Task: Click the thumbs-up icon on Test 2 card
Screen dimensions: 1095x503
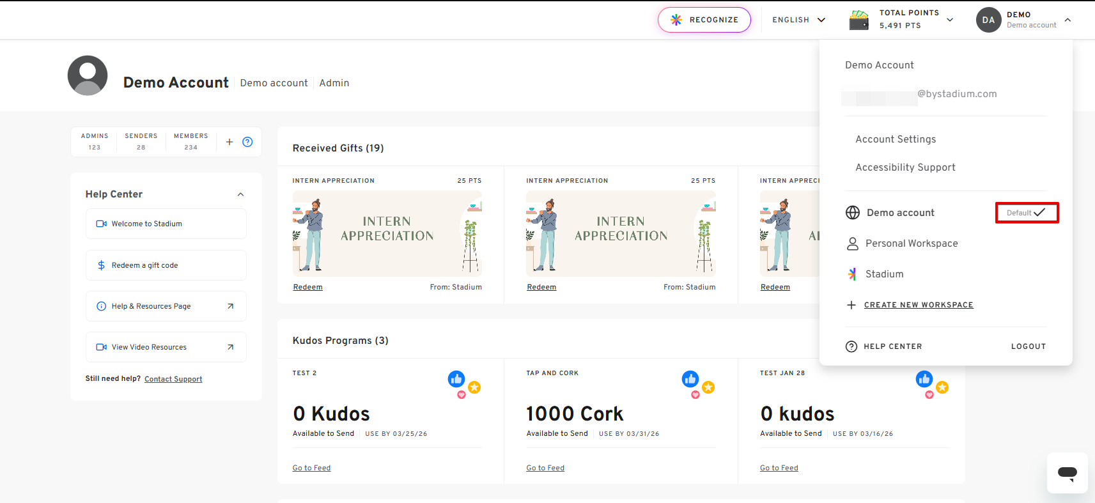Action: 456,379
